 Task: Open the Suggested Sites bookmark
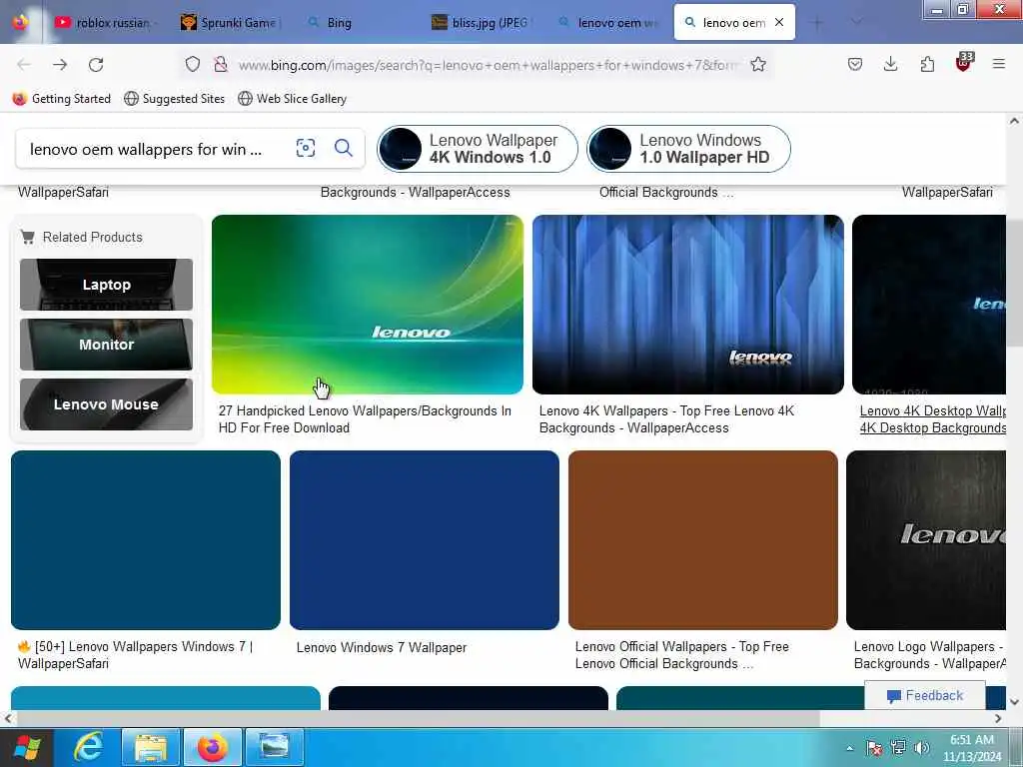174,99
